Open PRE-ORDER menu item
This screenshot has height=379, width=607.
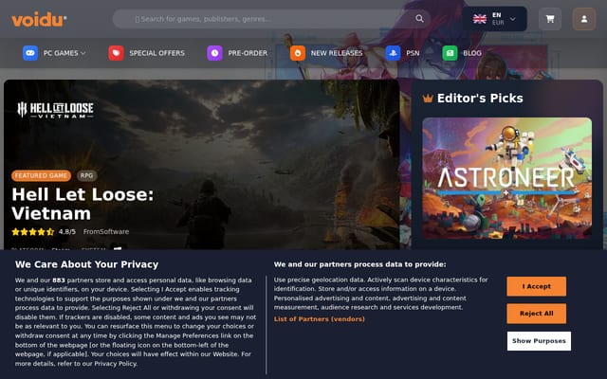click(x=248, y=53)
